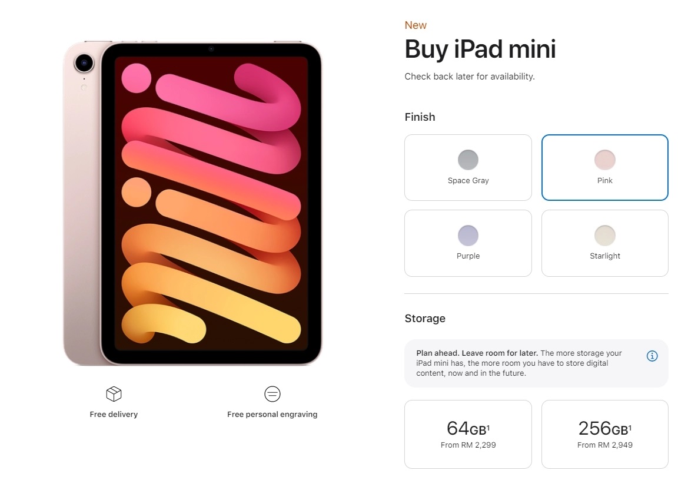Click the Free delivery label

[114, 414]
